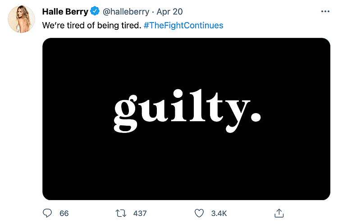The image size is (338, 224).
Task: Click the word "tired." before the hashtag
Action: (131, 25)
